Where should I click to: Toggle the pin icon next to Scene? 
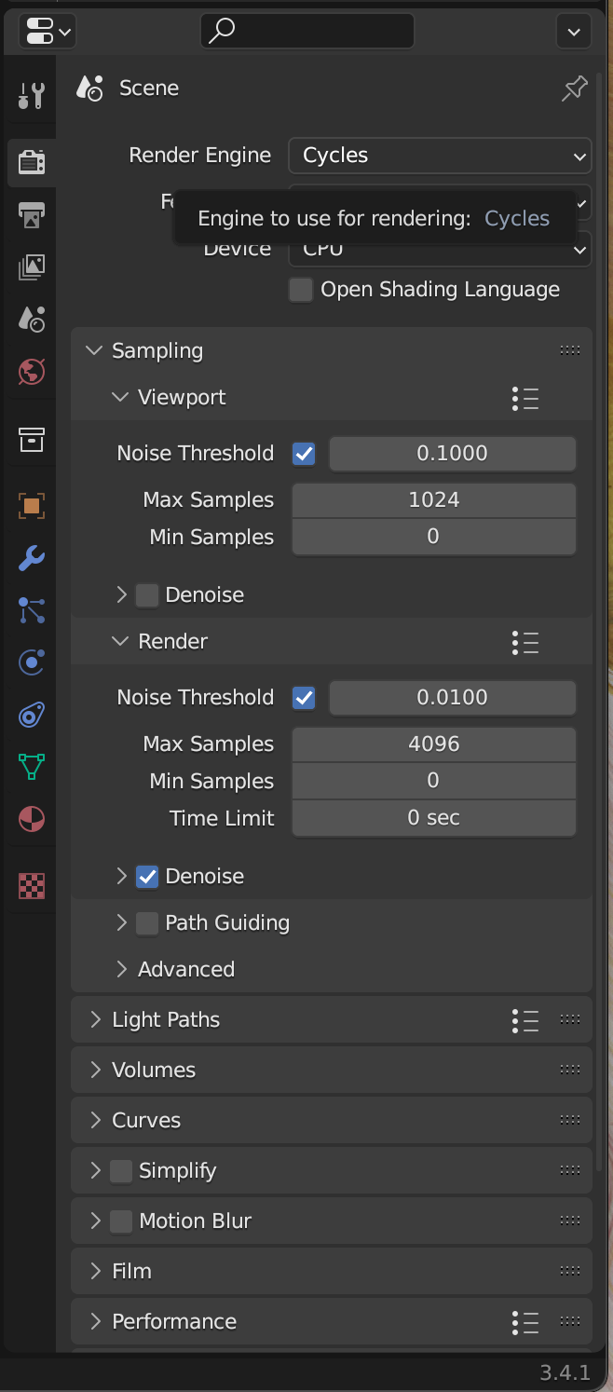575,89
